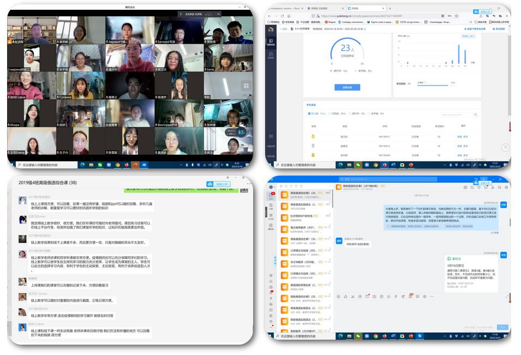
Task: Show hidden tray icons in the meeting window taskbar
Action: tap(181, 164)
